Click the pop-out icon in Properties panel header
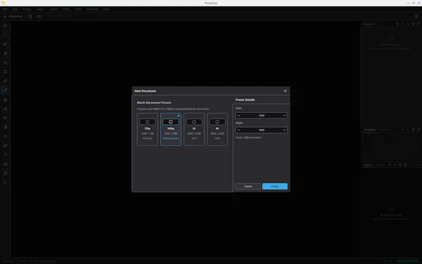422x264 pixels. tap(418, 24)
